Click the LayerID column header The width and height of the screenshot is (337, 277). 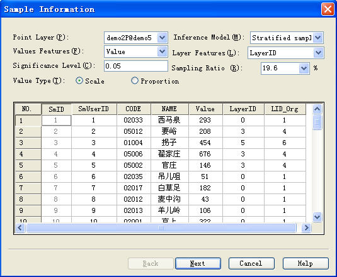point(243,109)
